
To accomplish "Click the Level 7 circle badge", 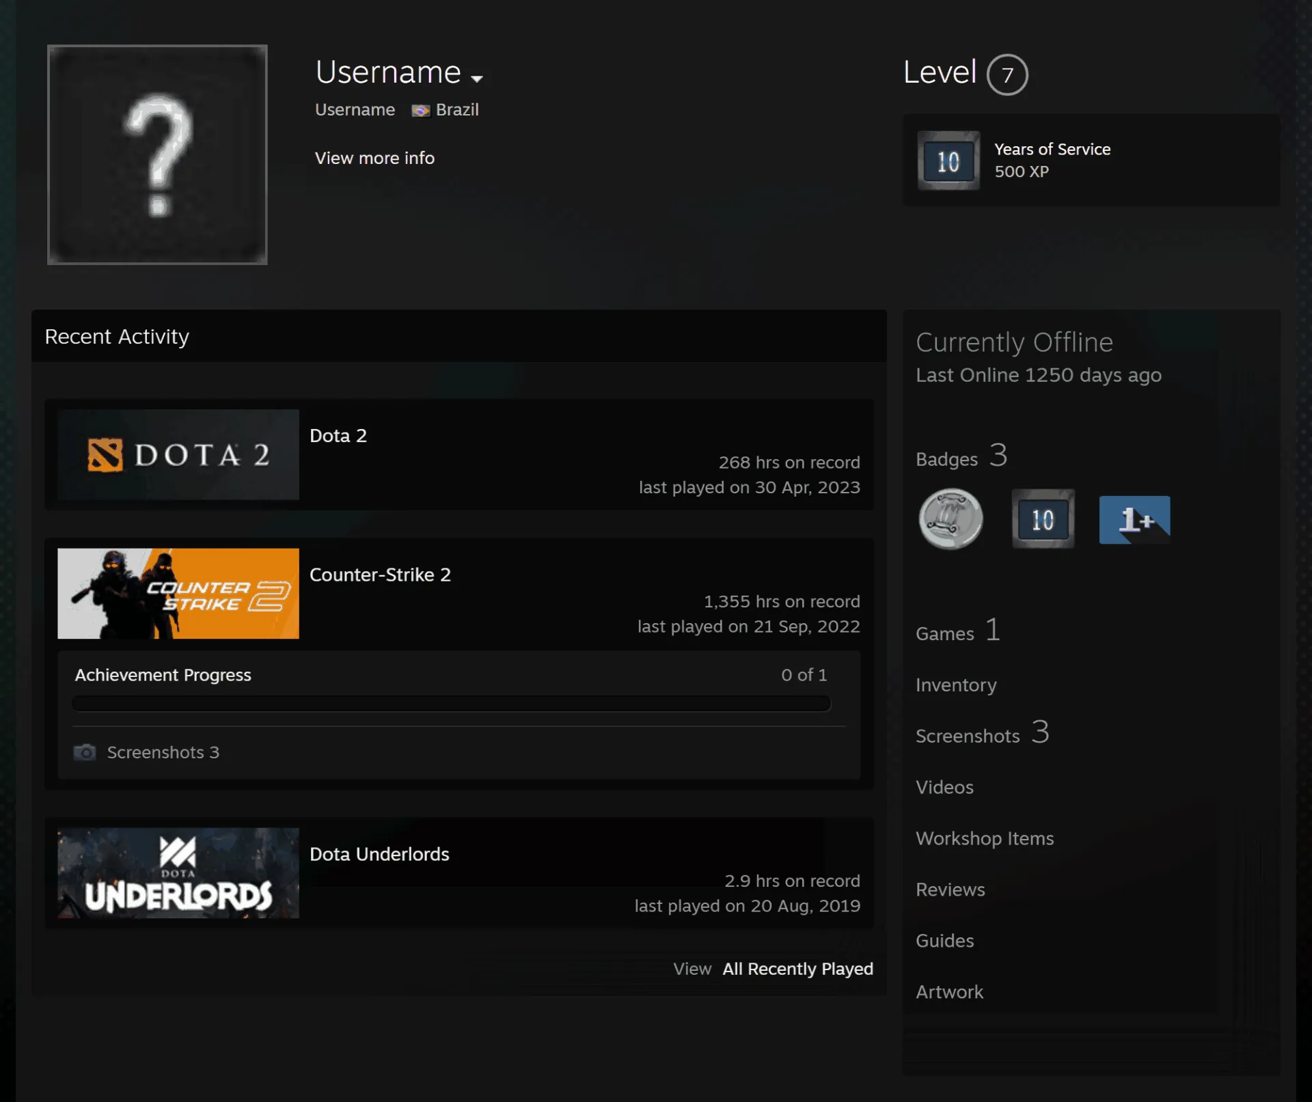I will pyautogui.click(x=1007, y=74).
